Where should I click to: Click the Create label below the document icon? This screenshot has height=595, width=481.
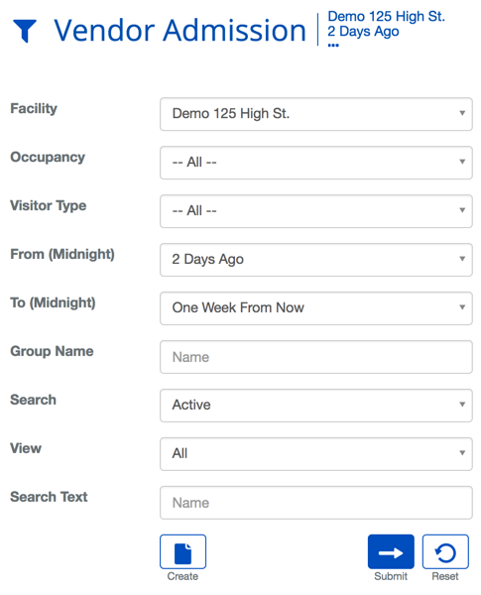(182, 576)
